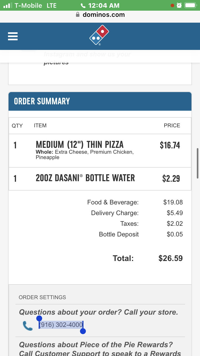Tap the left text selection handle
Screen dimensions: 200x356
39,318
